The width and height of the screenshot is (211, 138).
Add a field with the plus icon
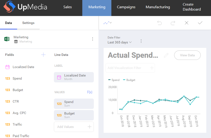point(43,55)
